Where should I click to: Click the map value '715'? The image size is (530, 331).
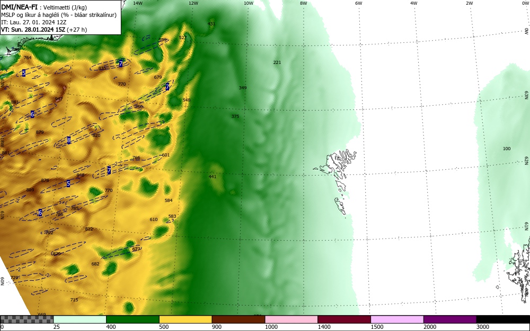pos(74,300)
